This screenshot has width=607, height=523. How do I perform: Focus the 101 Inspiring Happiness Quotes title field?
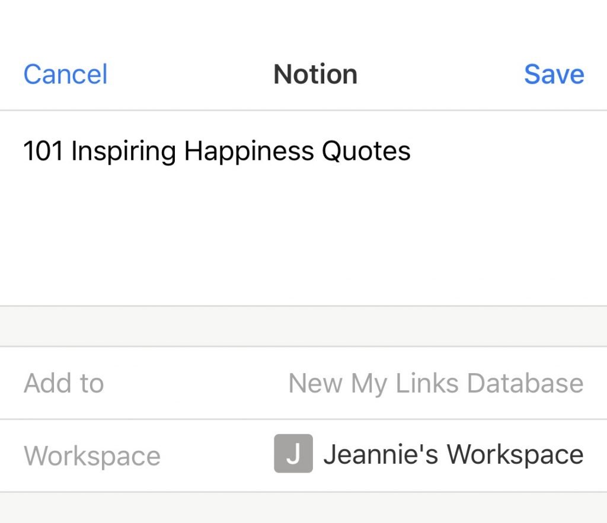coord(216,151)
